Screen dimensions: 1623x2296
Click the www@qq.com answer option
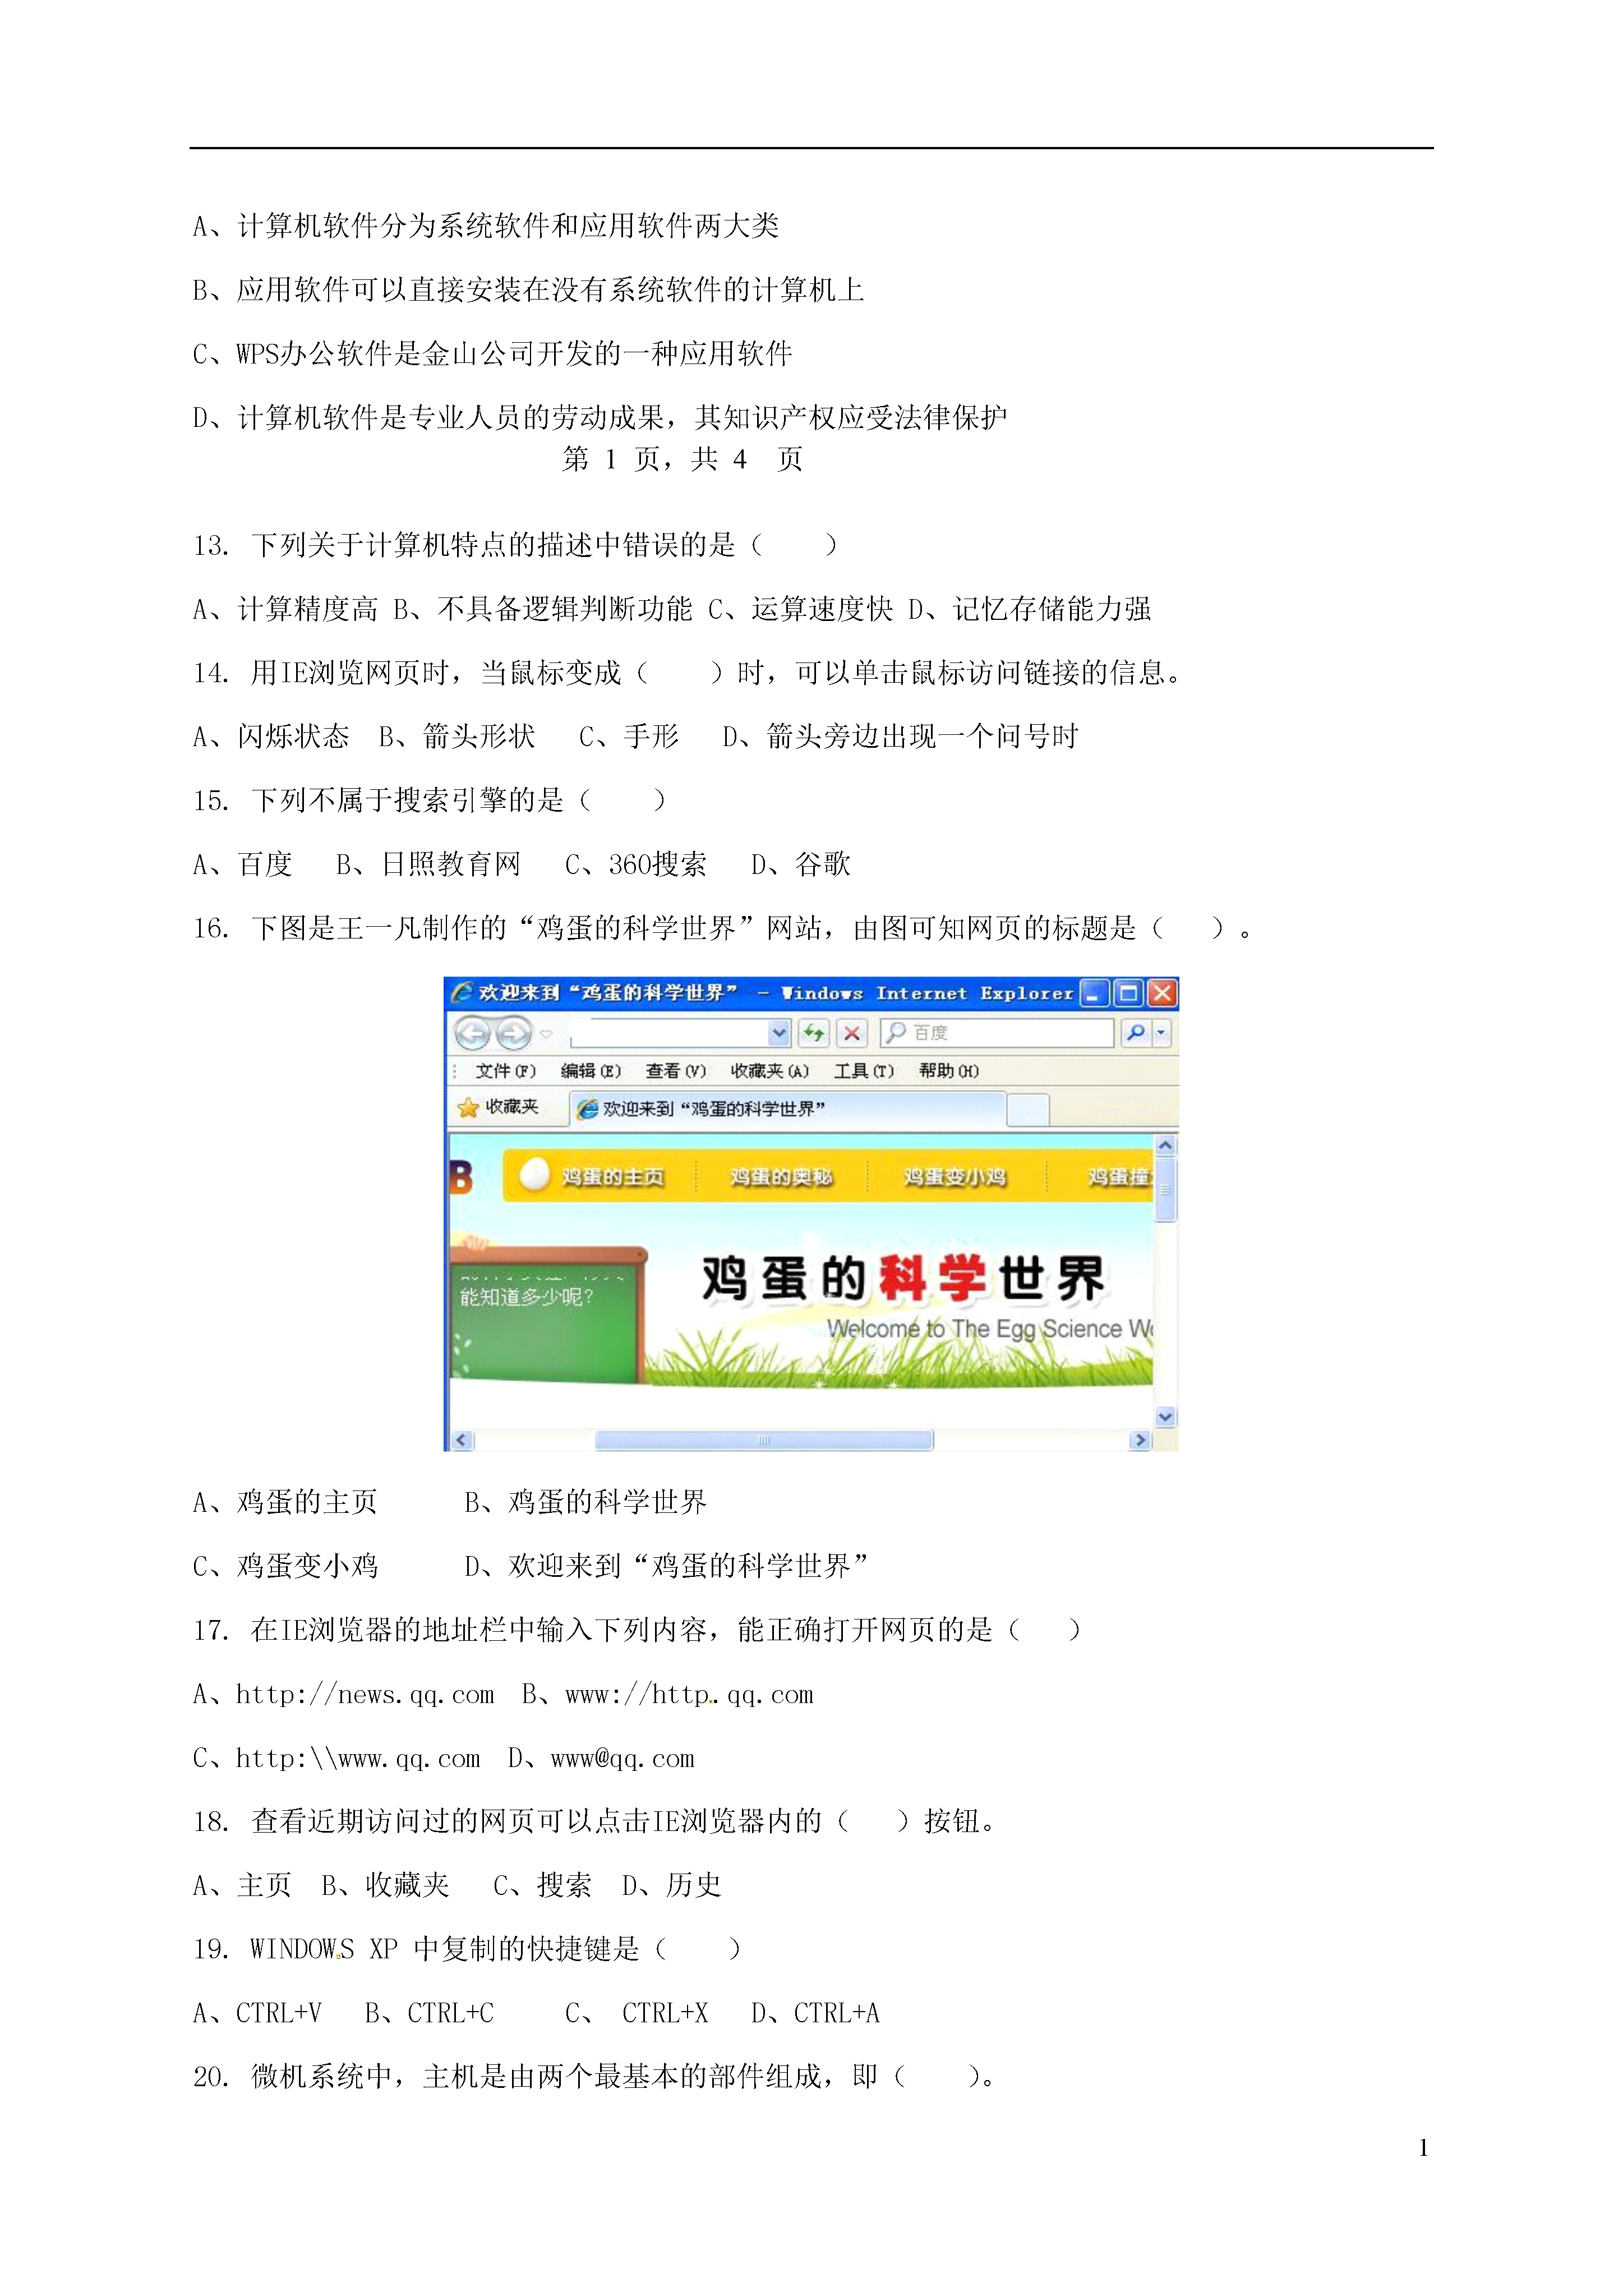pyautogui.click(x=601, y=1758)
